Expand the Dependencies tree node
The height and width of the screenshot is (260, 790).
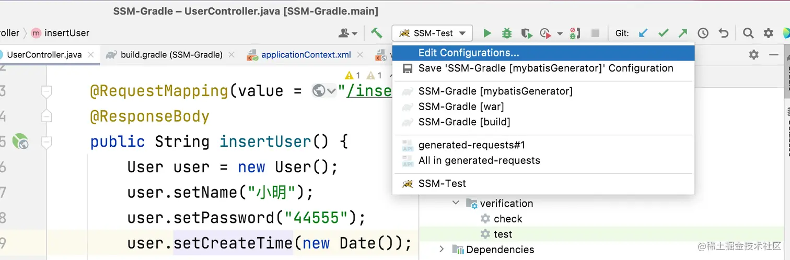click(x=442, y=250)
